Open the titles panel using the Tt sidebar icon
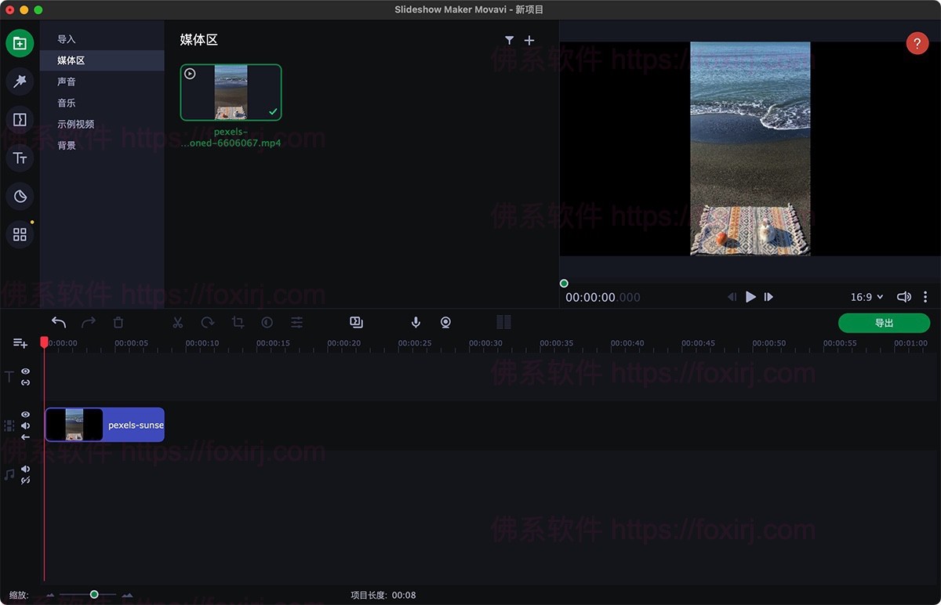Viewport: 941px width, 605px height. pos(20,158)
